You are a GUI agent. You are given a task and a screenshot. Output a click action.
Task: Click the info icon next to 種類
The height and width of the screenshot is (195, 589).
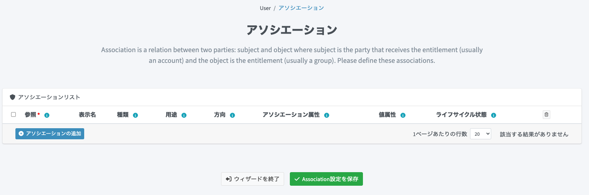[x=135, y=115]
